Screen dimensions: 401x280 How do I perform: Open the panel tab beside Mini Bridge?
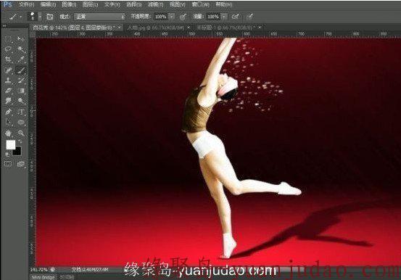[67, 277]
